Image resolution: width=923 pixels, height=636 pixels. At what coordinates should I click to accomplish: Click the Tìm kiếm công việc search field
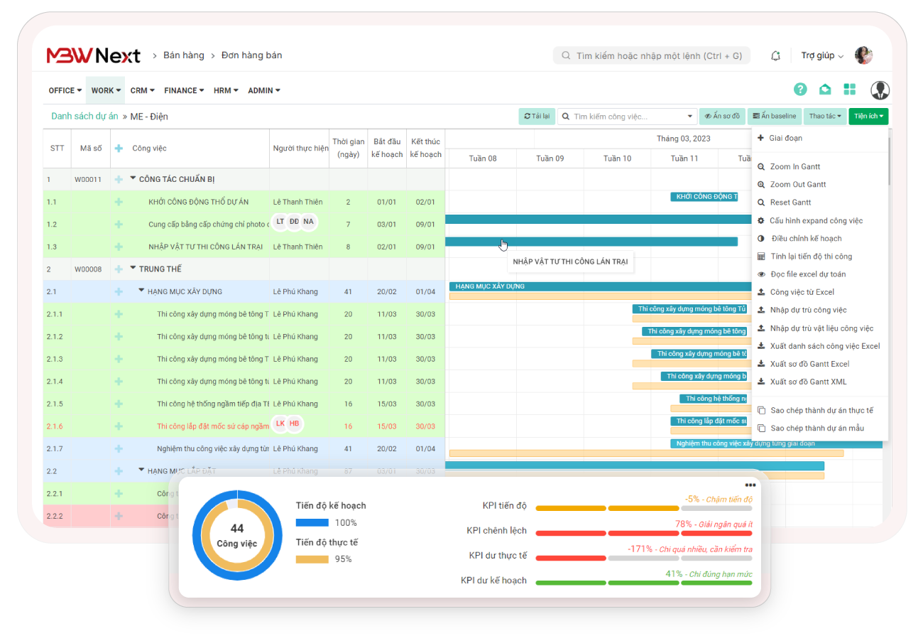[626, 117]
